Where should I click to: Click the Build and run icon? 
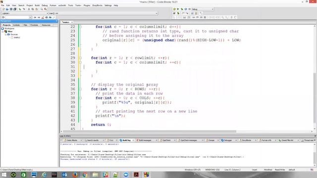tap(182, 9)
